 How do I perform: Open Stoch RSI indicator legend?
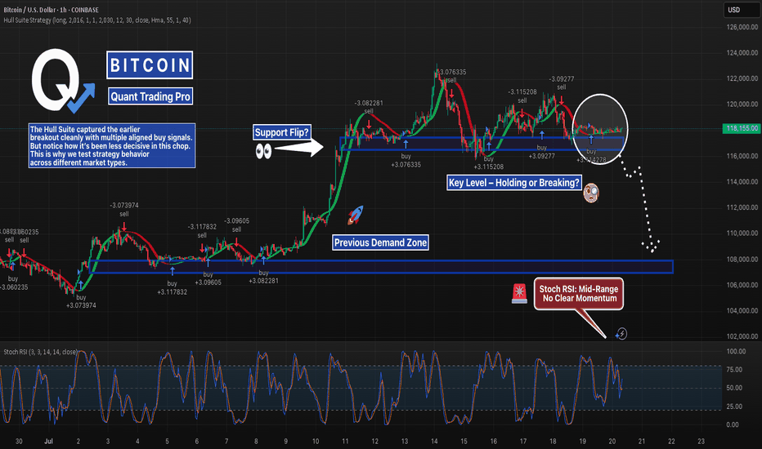(40, 352)
